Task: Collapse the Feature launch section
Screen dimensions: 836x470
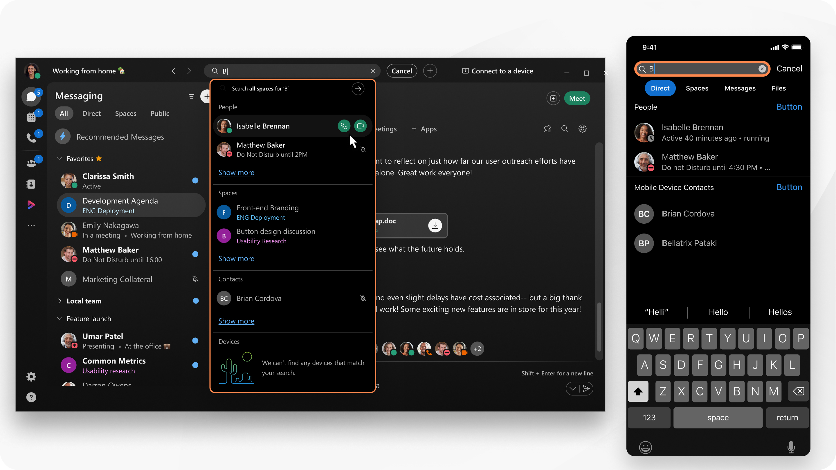Action: [x=59, y=319]
